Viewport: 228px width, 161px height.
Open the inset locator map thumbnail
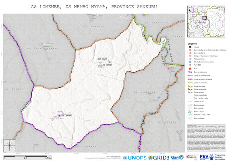tap(206, 21)
